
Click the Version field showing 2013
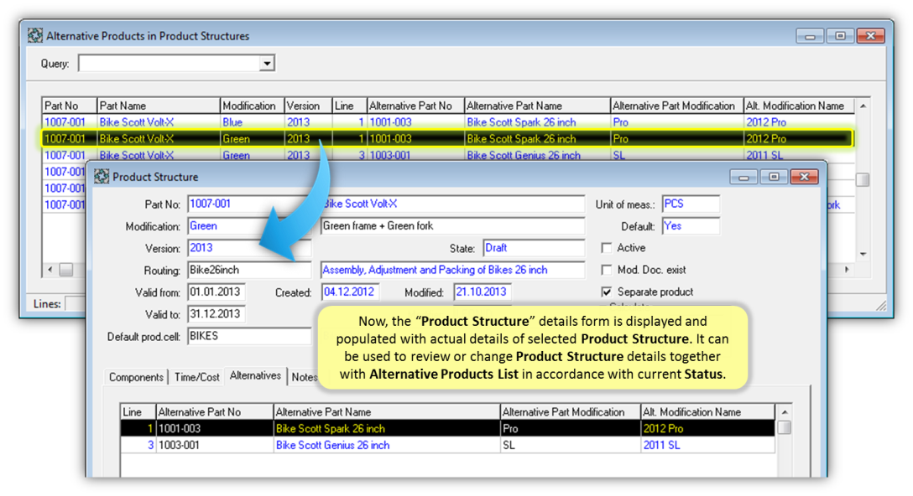(x=248, y=248)
